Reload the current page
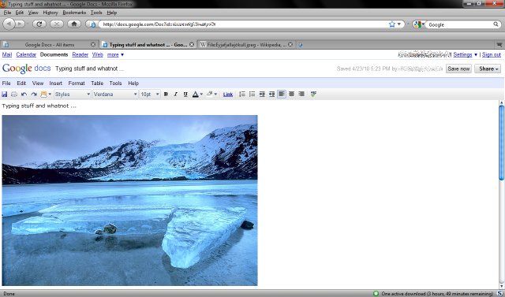Image resolution: width=505 pixels, height=297 pixels. 39,24
